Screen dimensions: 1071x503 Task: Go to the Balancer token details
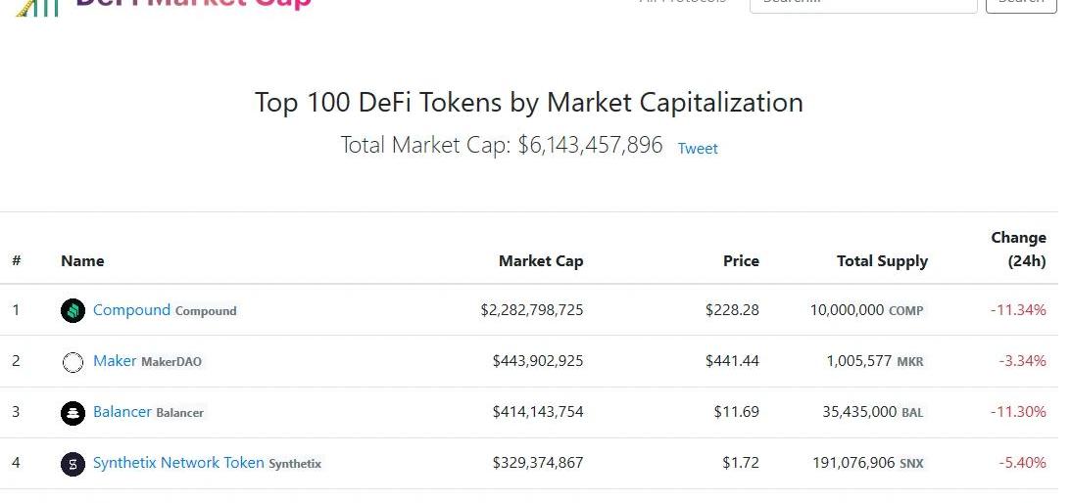pos(122,412)
